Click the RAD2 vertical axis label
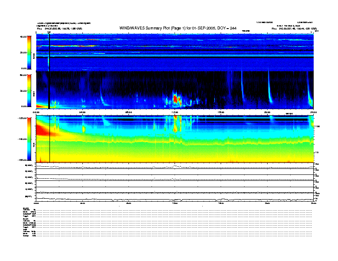 [x=34, y=56]
